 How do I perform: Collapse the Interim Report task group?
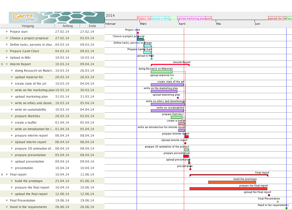(x=2, y=64)
